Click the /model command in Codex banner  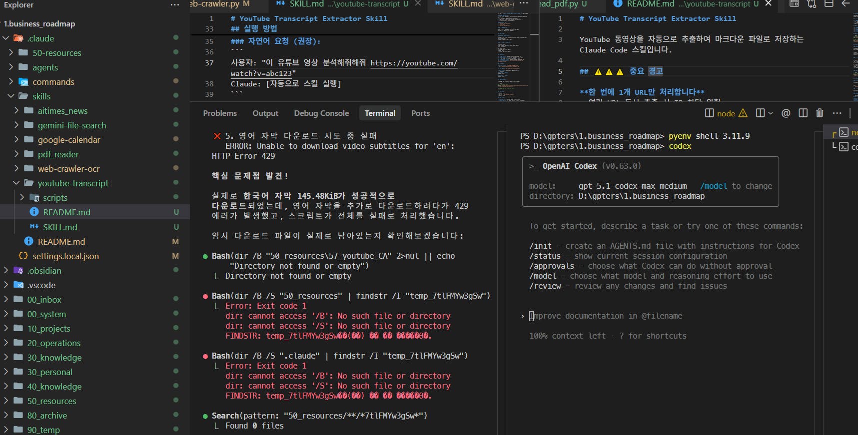[x=714, y=186]
